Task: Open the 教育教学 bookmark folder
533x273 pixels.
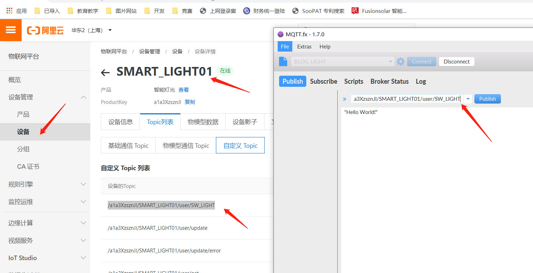Action: pyautogui.click(x=83, y=11)
